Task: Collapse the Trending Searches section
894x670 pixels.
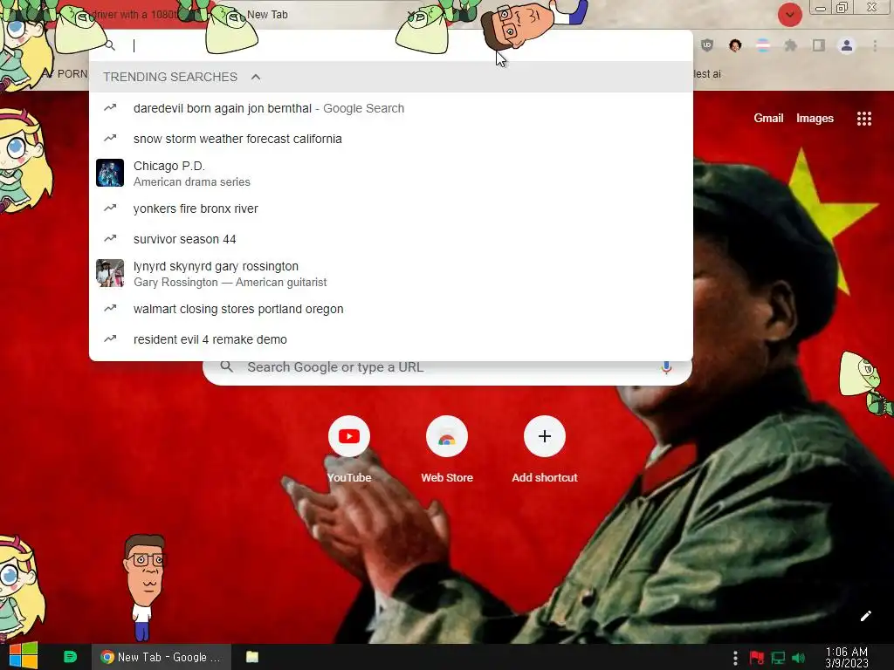Action: [x=256, y=77]
